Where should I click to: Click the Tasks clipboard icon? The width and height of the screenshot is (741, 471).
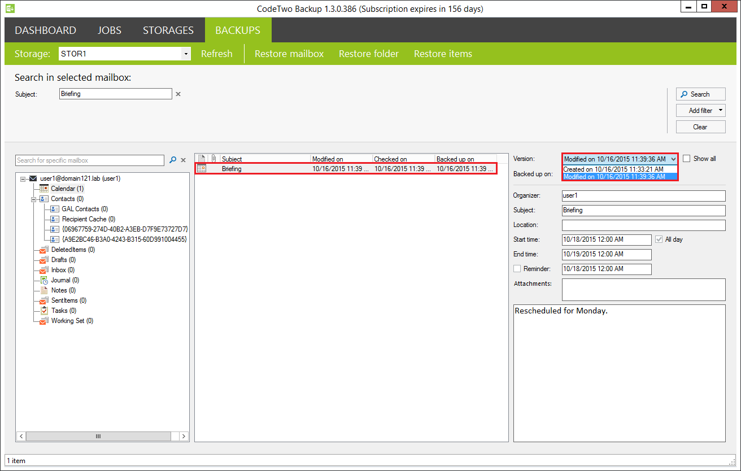tap(44, 310)
